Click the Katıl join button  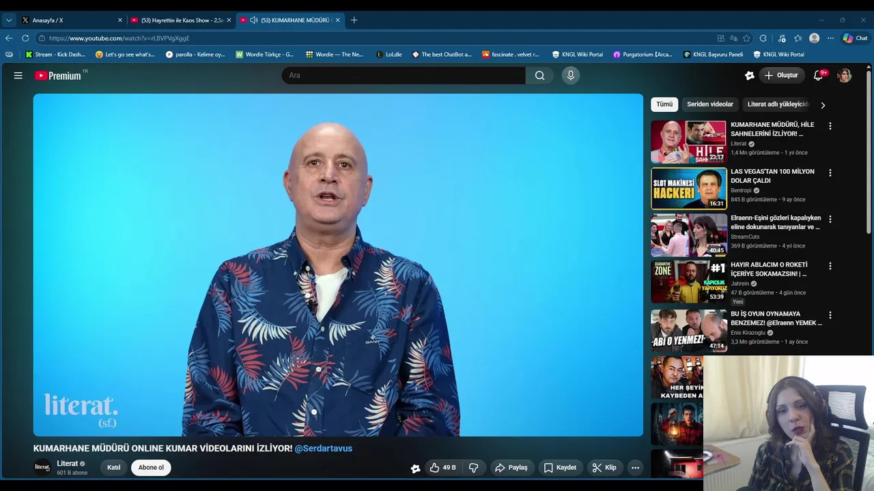pos(114,467)
